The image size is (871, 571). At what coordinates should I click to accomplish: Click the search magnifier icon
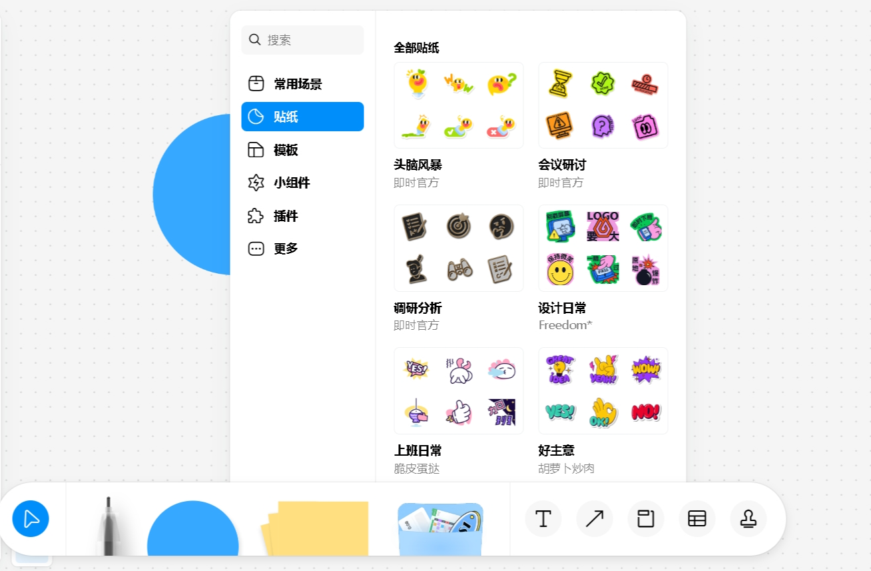[x=254, y=40]
